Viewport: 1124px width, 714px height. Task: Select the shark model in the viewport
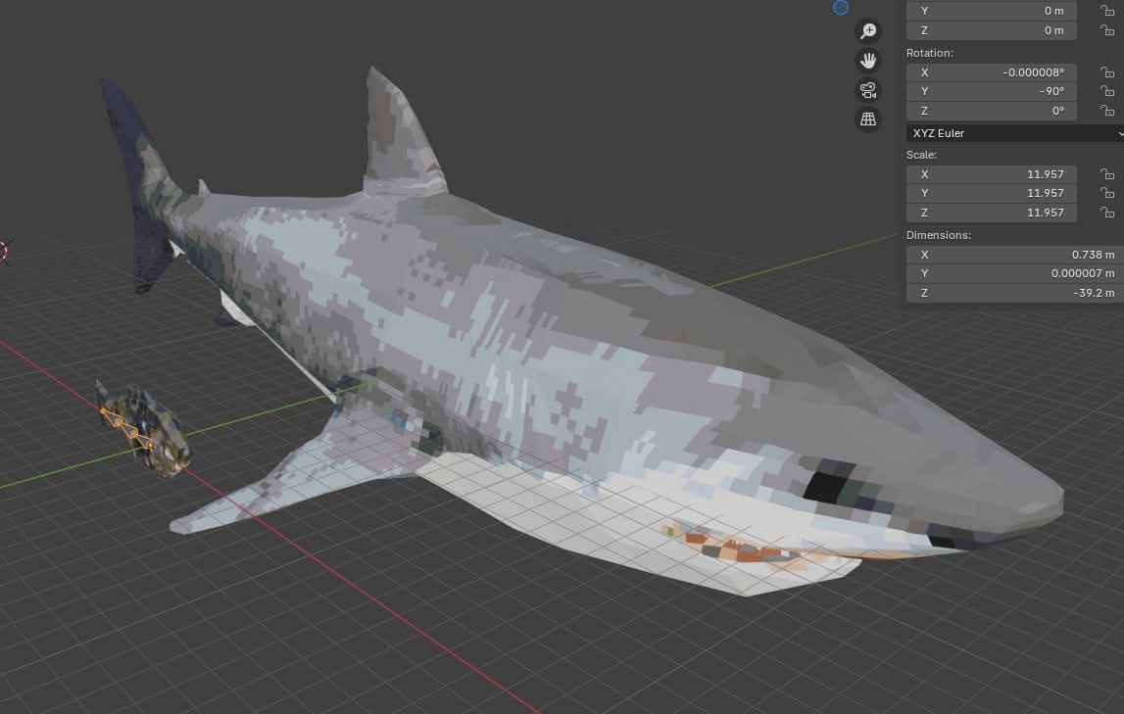588,343
